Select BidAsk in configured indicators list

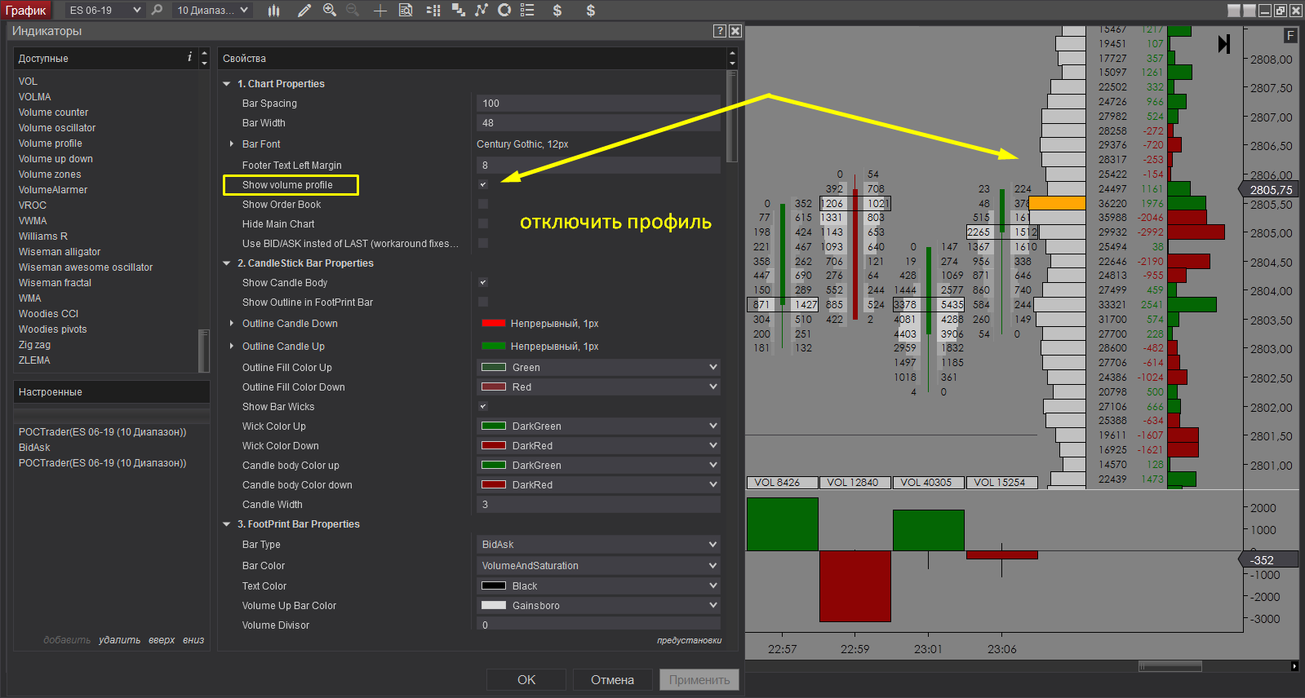click(x=34, y=448)
